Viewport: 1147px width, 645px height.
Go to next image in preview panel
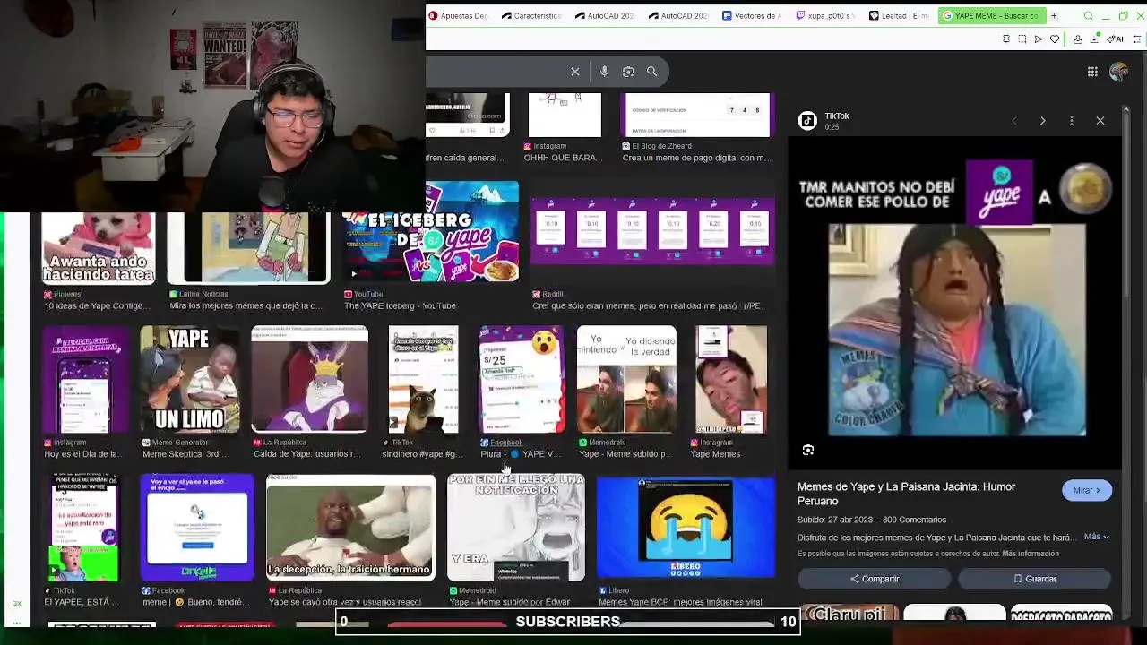(x=1042, y=120)
